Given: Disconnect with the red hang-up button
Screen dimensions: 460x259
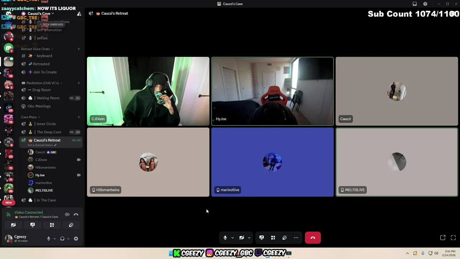Looking at the screenshot, I should click(x=313, y=238).
